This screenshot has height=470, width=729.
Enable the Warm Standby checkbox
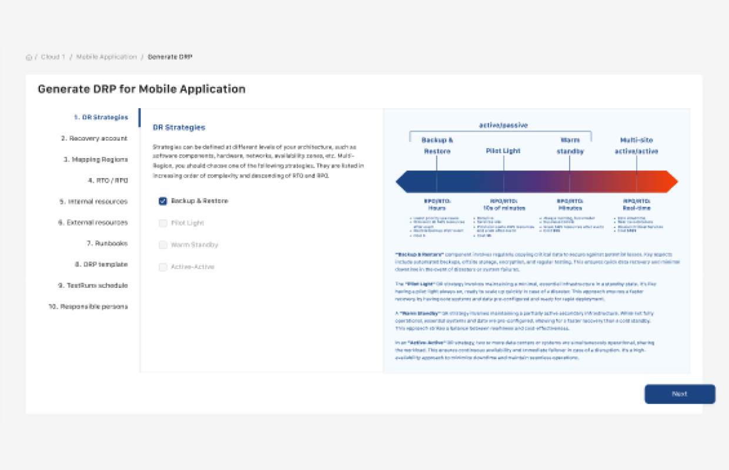point(163,245)
